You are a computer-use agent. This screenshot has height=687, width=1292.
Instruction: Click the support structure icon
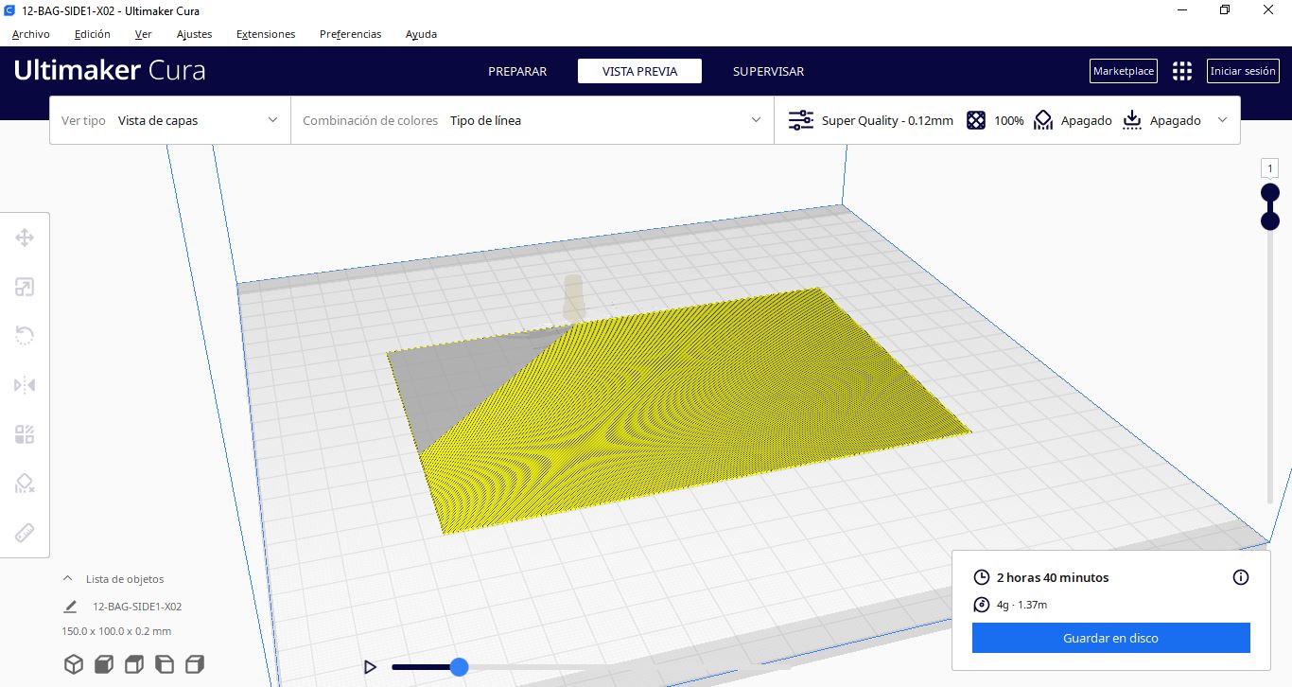1043,120
